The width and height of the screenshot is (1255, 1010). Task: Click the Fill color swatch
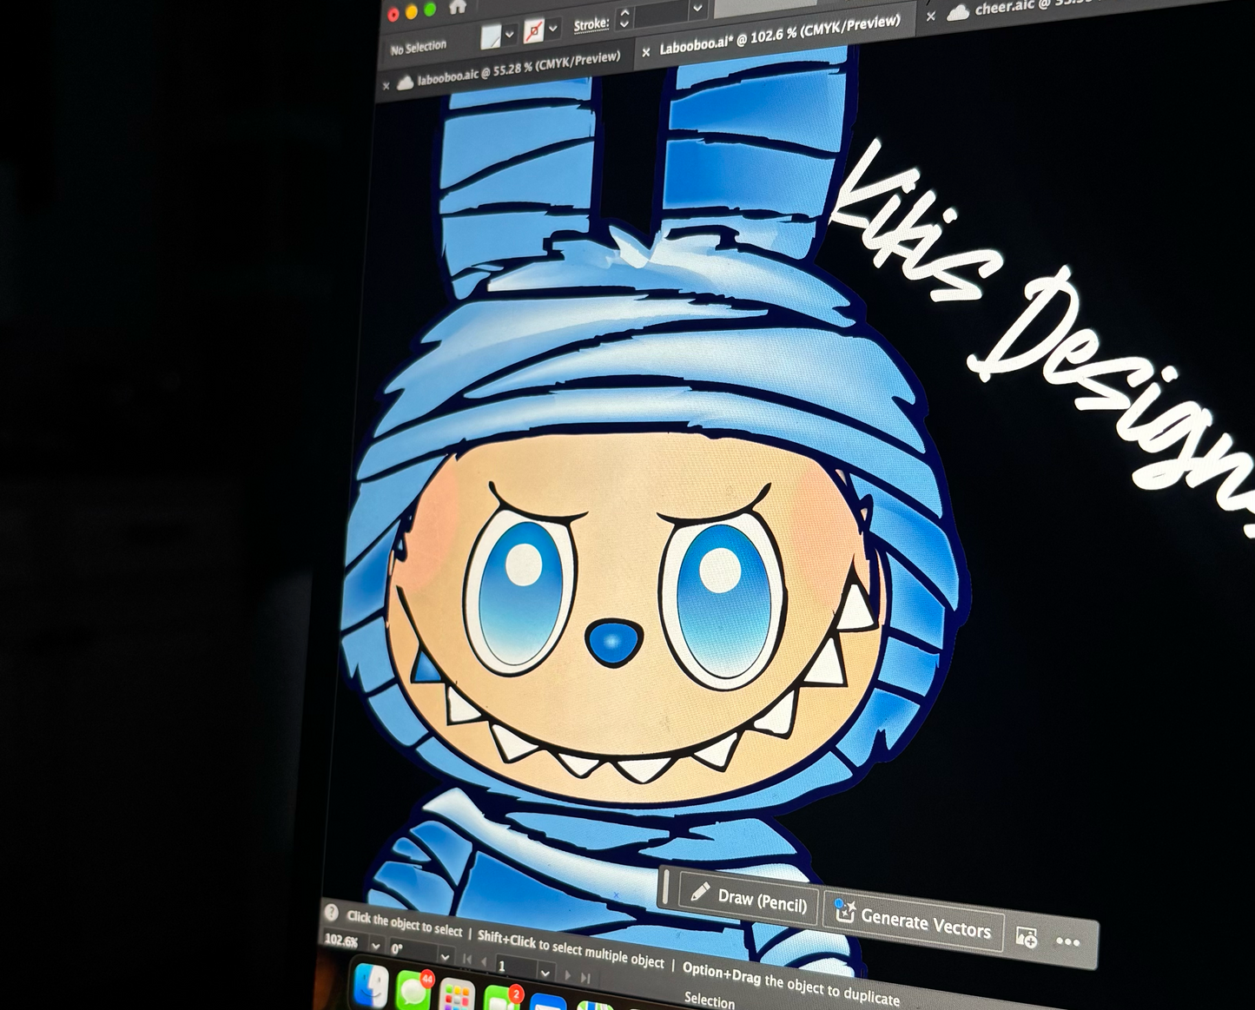click(491, 36)
